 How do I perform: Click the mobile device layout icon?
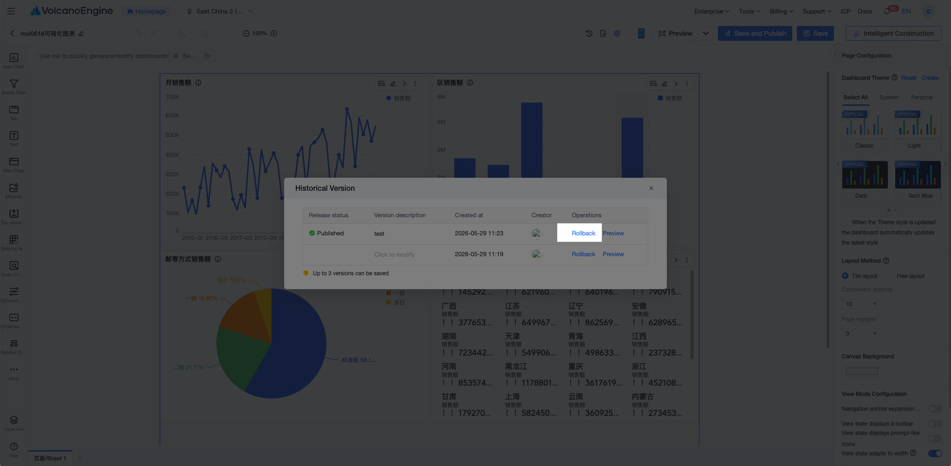(x=641, y=33)
